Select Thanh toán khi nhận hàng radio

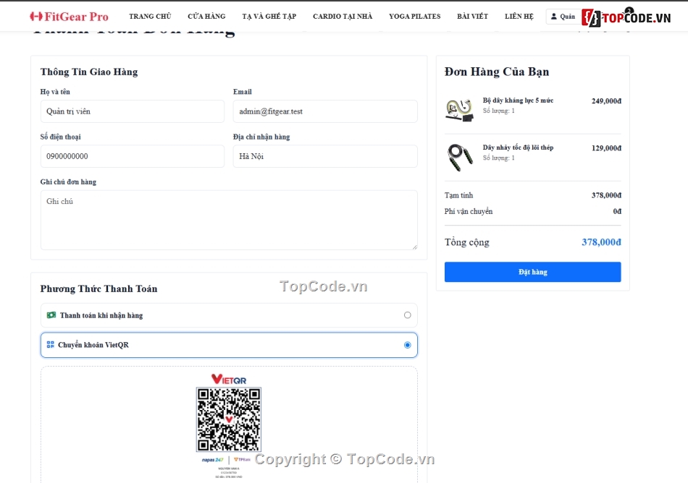[407, 315]
